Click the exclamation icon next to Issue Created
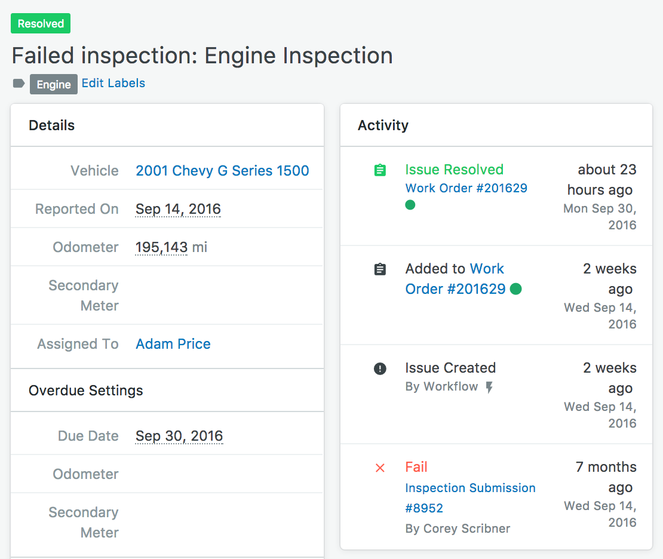The height and width of the screenshot is (559, 663). pos(380,368)
